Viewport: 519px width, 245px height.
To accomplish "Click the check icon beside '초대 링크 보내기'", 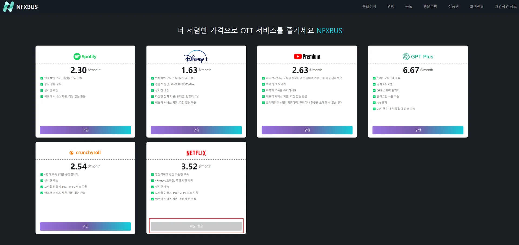I will point(263,84).
